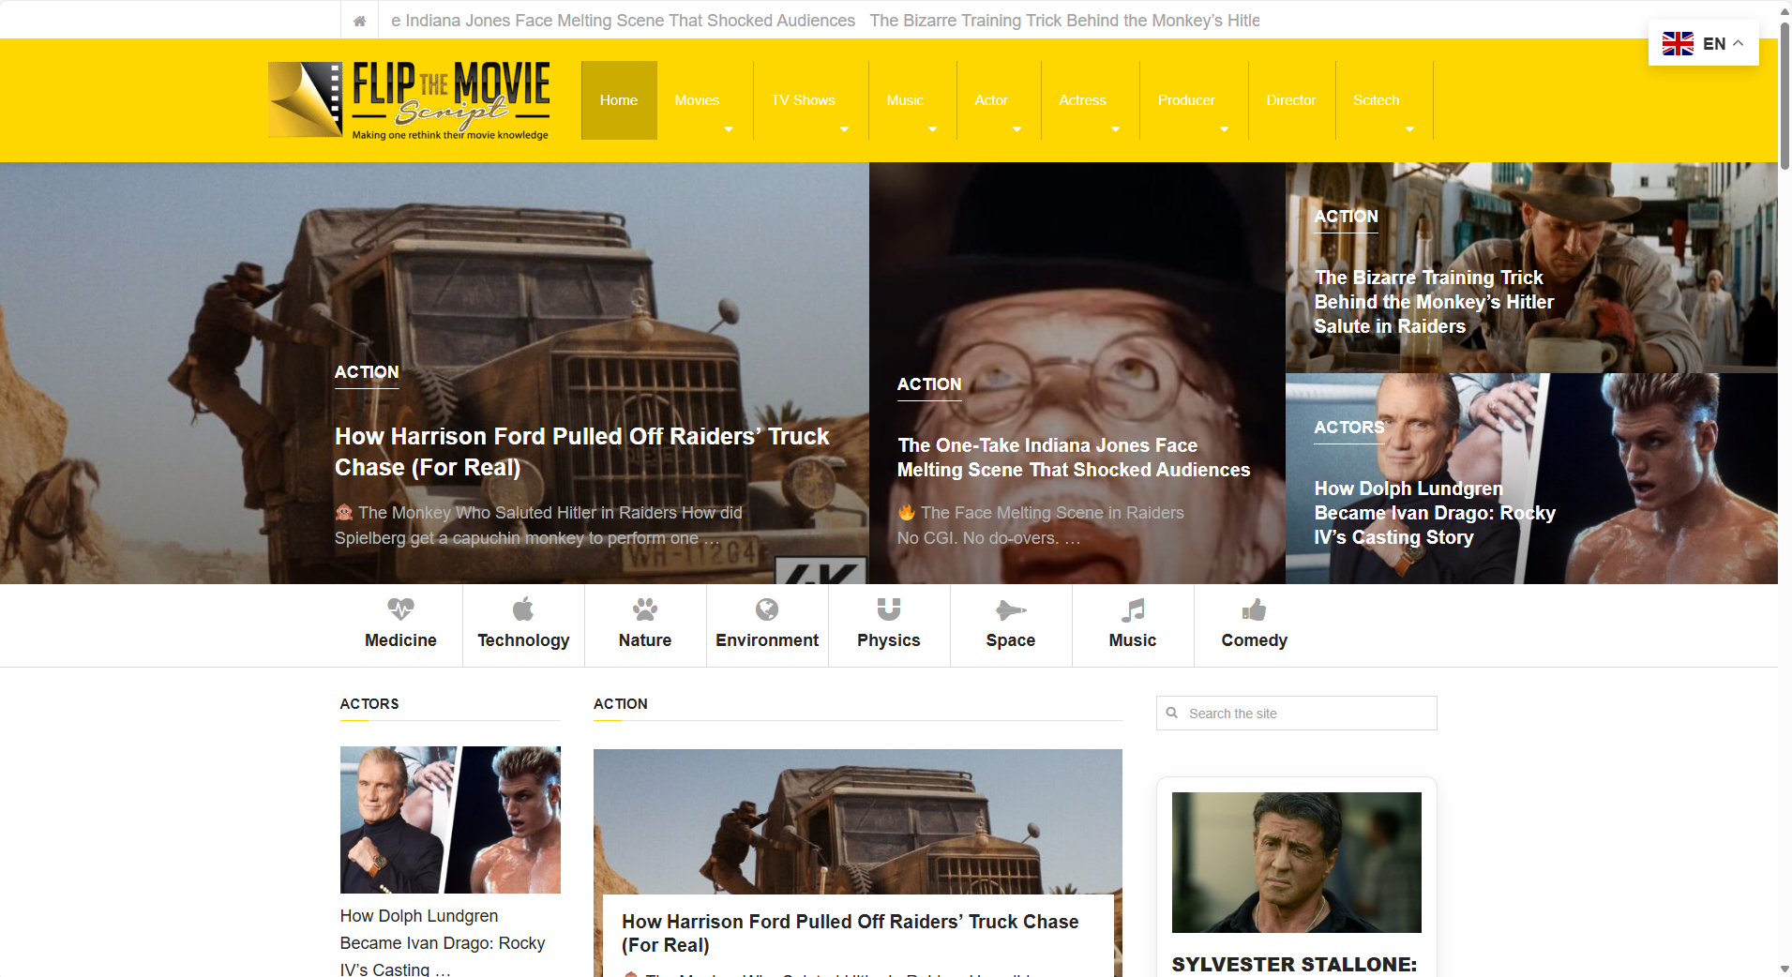Open the Nature paw category icon
Viewport: 1792px width, 977px height.
[645, 609]
